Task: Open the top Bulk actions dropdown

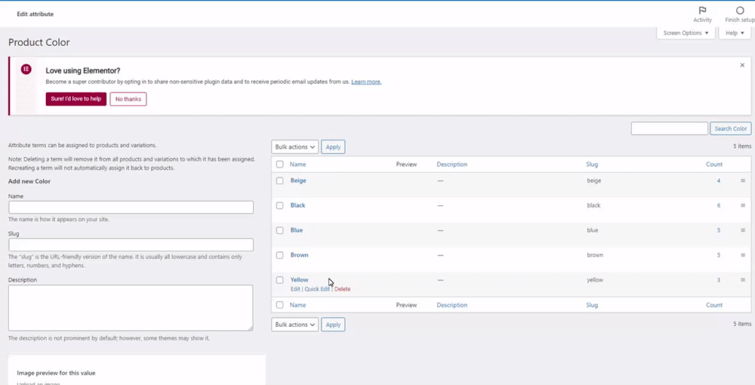Action: (294, 147)
